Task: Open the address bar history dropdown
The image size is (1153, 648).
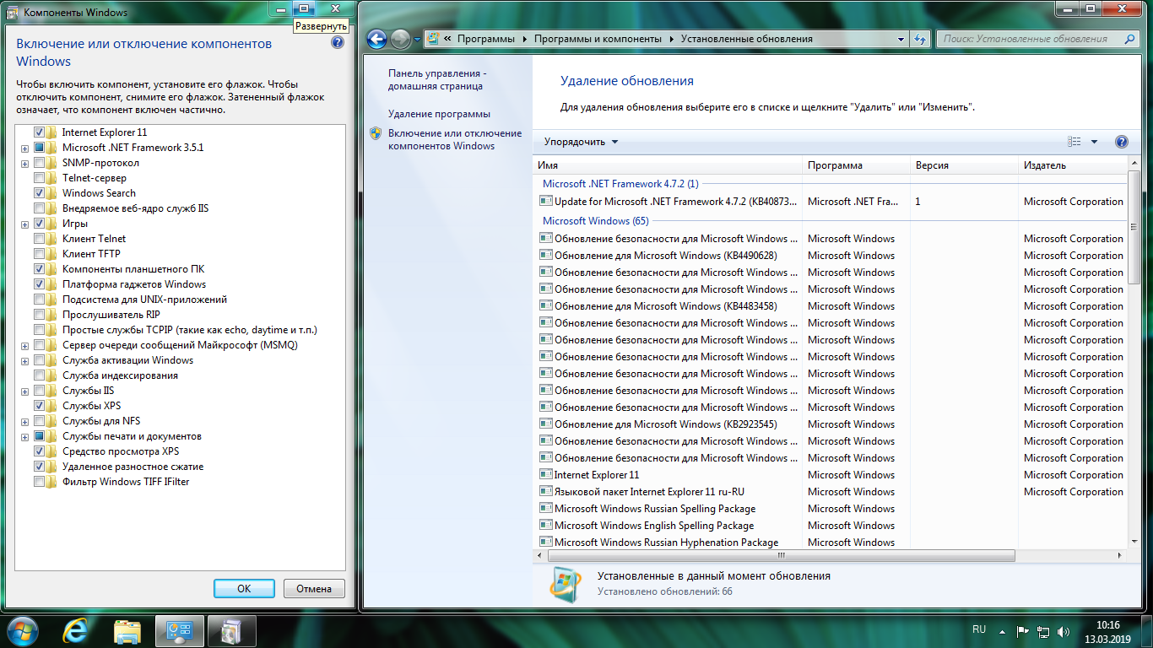Action: click(x=901, y=39)
